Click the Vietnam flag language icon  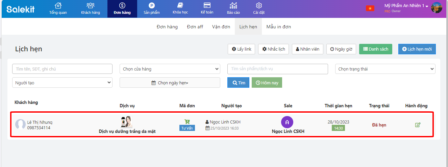click(x=370, y=8)
